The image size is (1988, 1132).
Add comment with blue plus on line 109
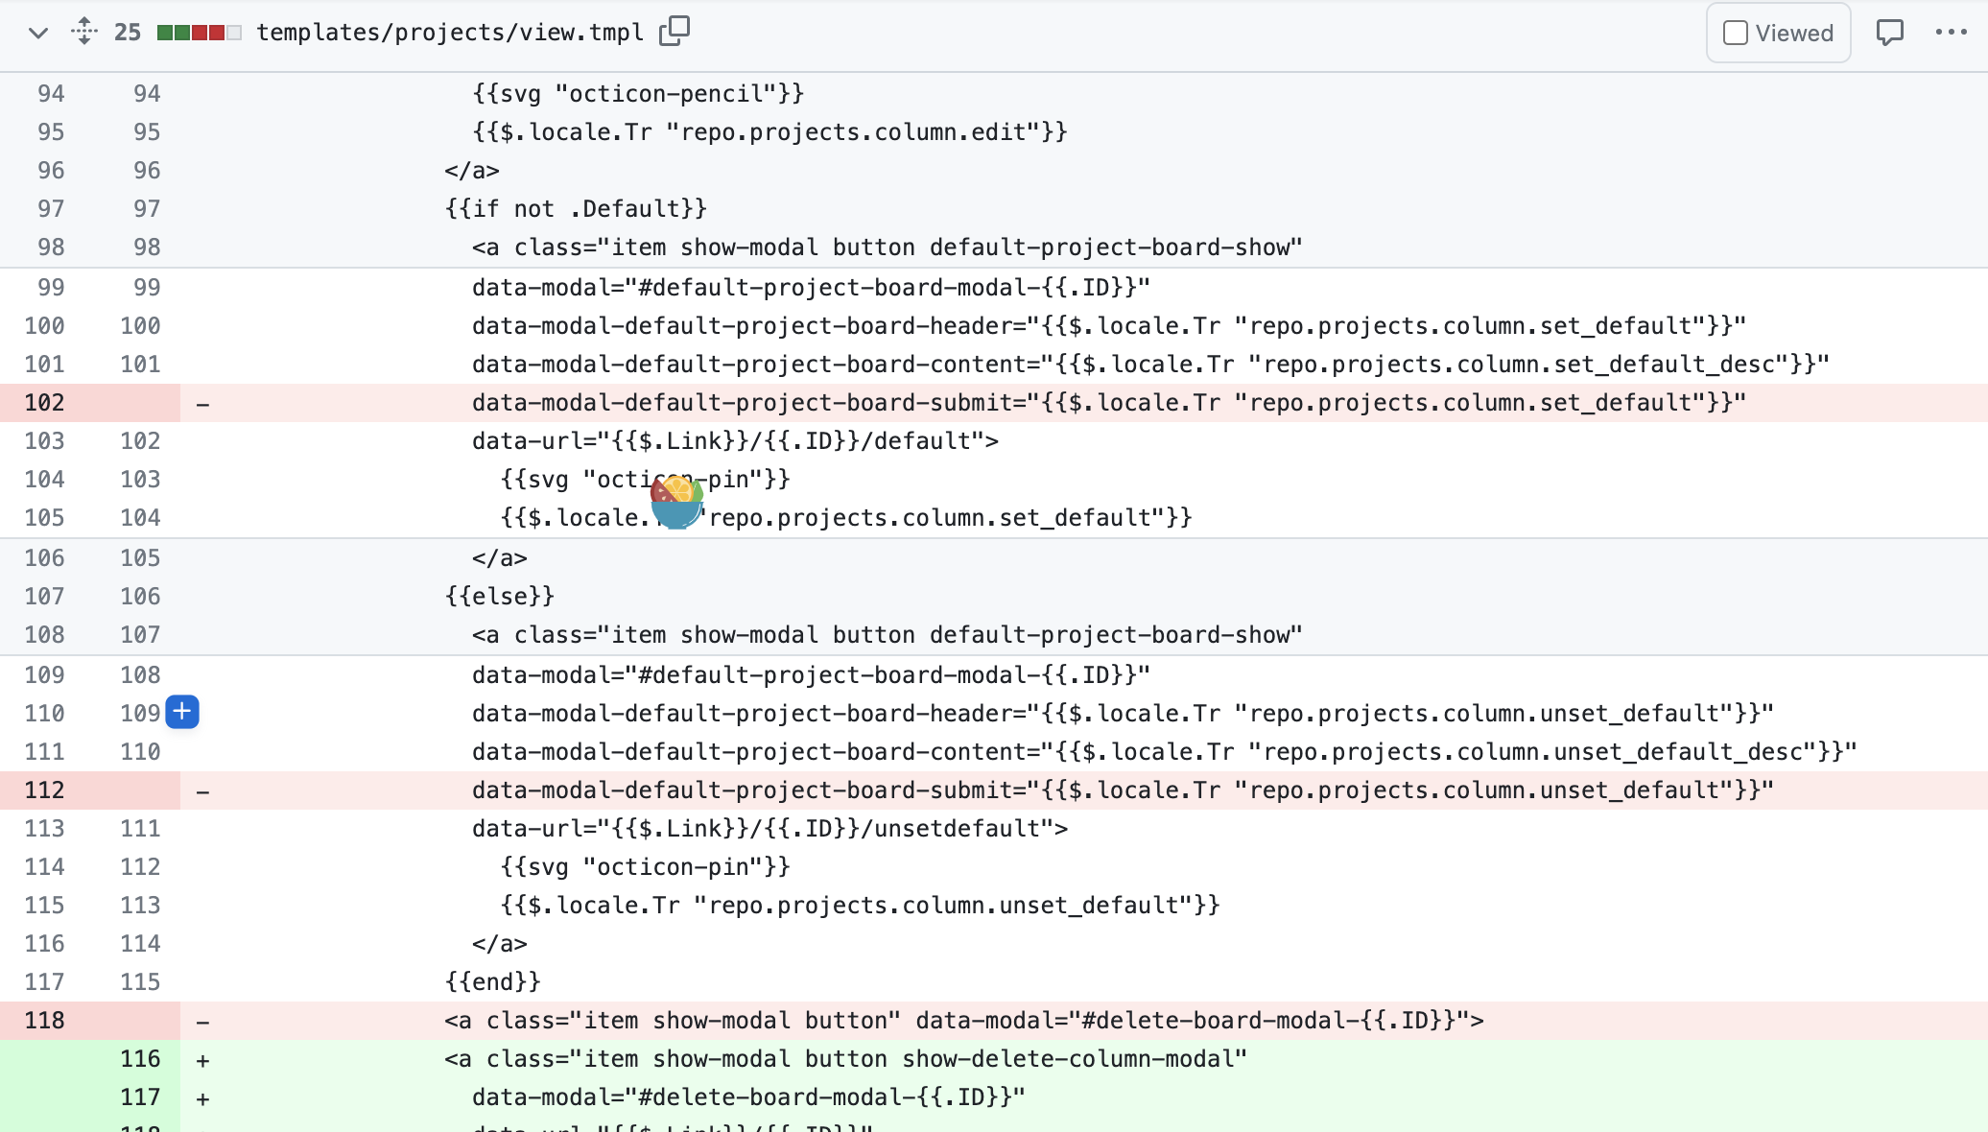[x=182, y=713]
